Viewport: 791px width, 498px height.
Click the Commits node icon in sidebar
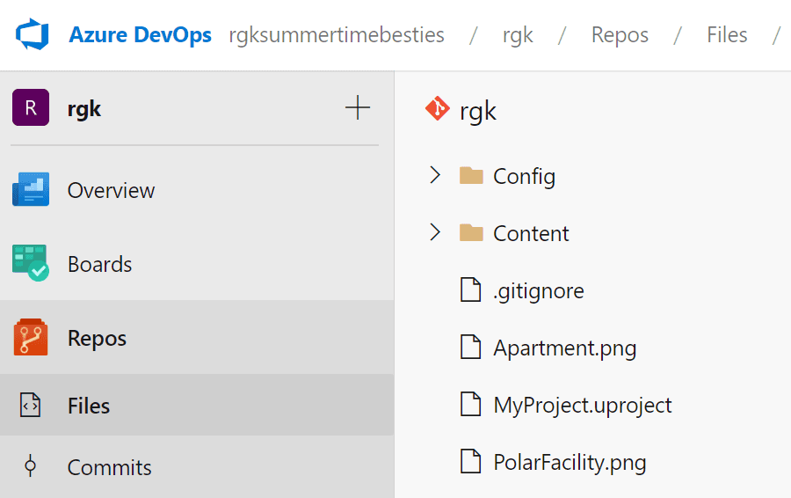pyautogui.click(x=30, y=466)
